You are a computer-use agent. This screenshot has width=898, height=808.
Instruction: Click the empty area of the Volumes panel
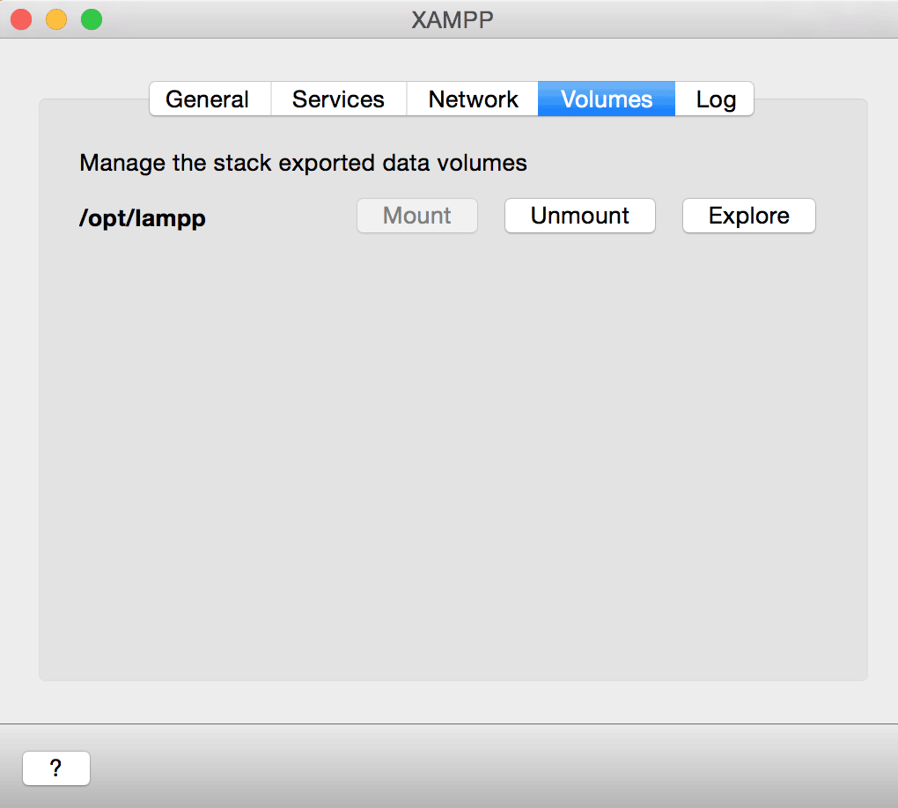pyautogui.click(x=453, y=458)
